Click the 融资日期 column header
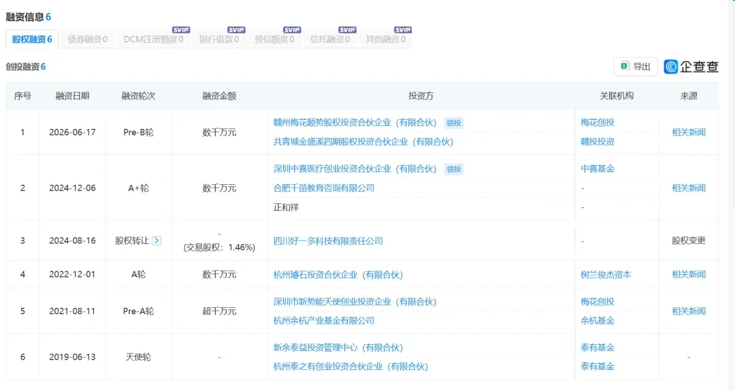 coord(72,96)
